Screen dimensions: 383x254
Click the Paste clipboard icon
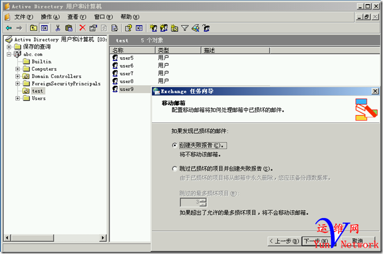pos(69,28)
